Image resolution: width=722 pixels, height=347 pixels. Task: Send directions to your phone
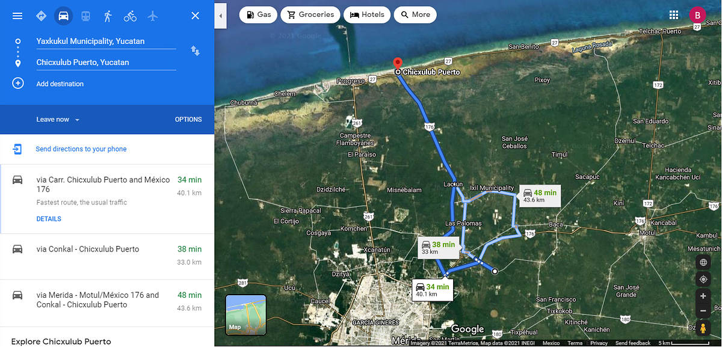click(x=81, y=149)
